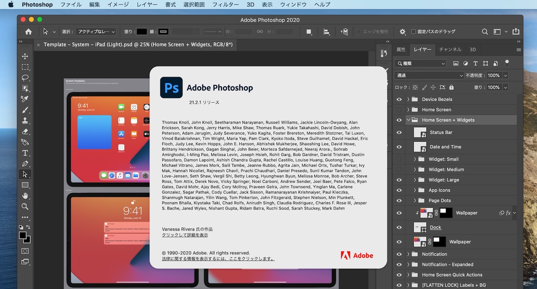Open the History panel icon

point(384,53)
